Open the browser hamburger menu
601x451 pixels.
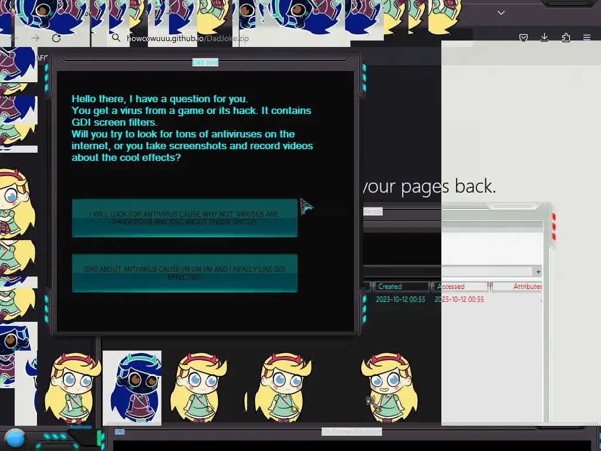587,37
